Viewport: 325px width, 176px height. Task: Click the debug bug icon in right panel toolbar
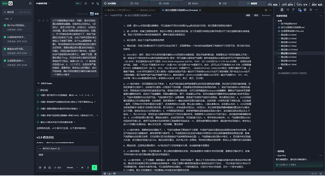[310, 10]
